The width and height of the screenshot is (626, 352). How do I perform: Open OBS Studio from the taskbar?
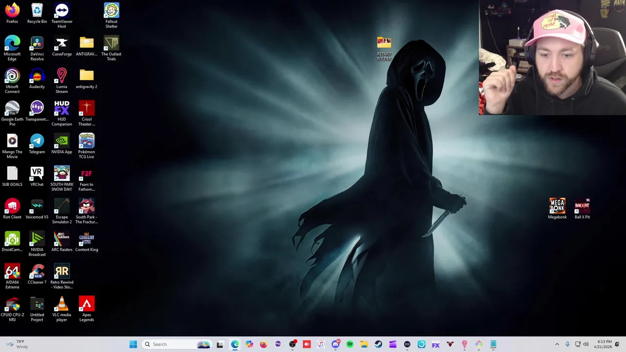292,344
